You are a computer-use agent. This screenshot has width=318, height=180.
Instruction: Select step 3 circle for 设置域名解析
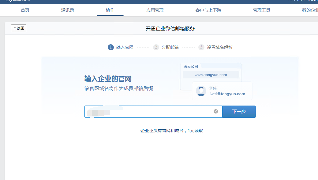coord(201,47)
